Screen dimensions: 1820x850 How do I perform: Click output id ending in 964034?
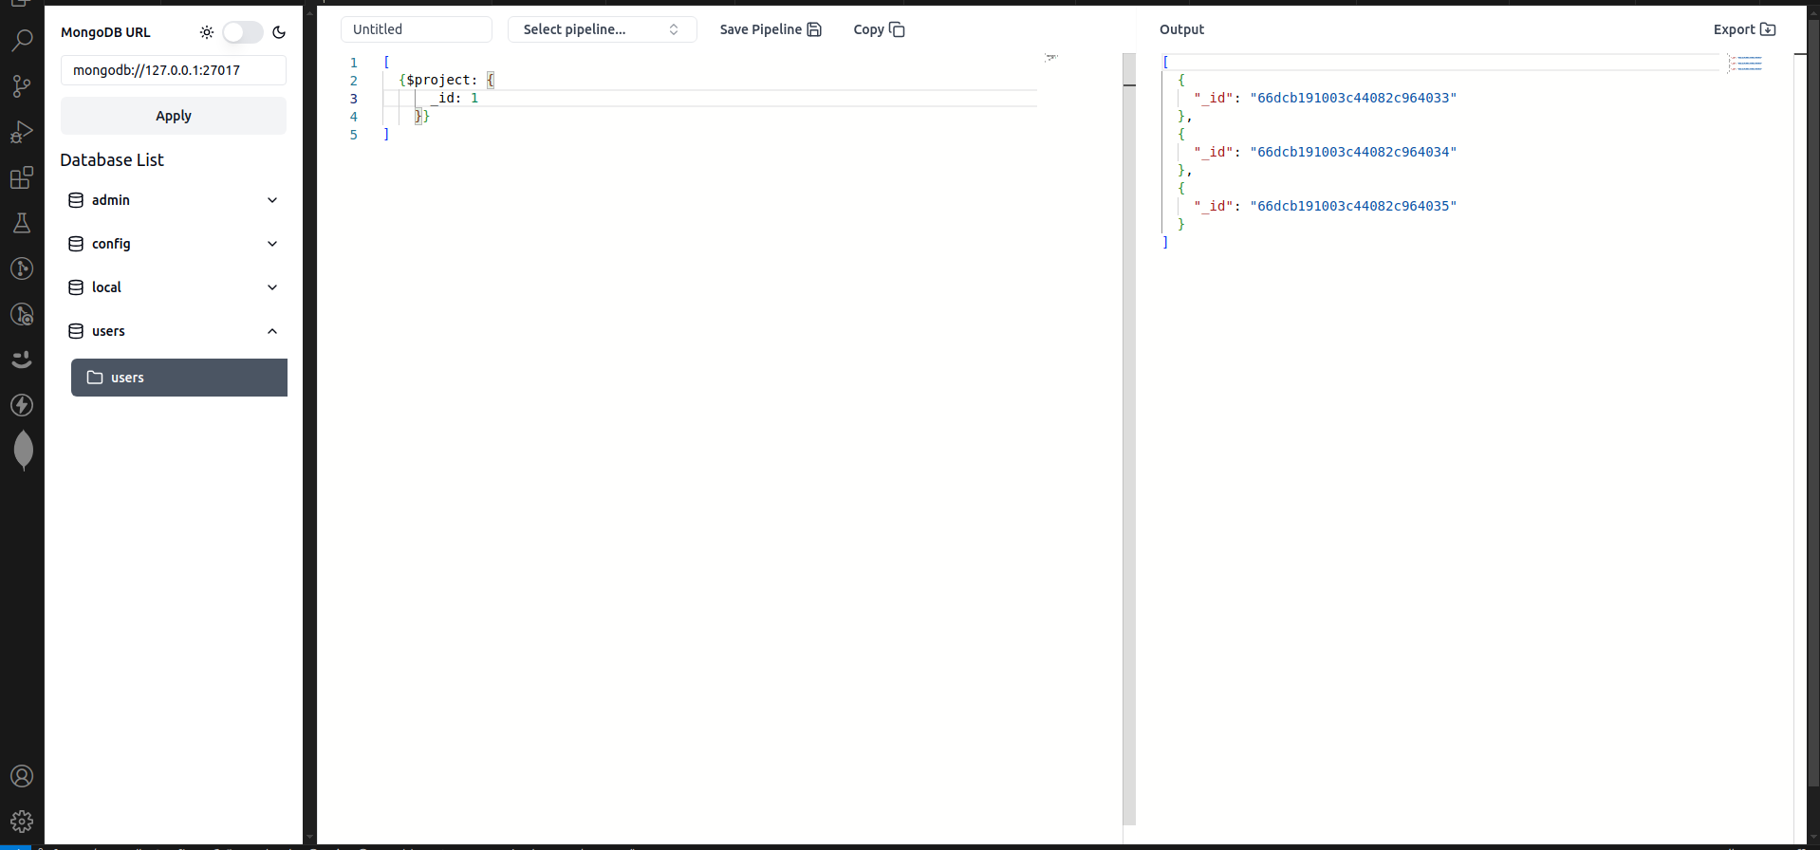coord(1353,152)
